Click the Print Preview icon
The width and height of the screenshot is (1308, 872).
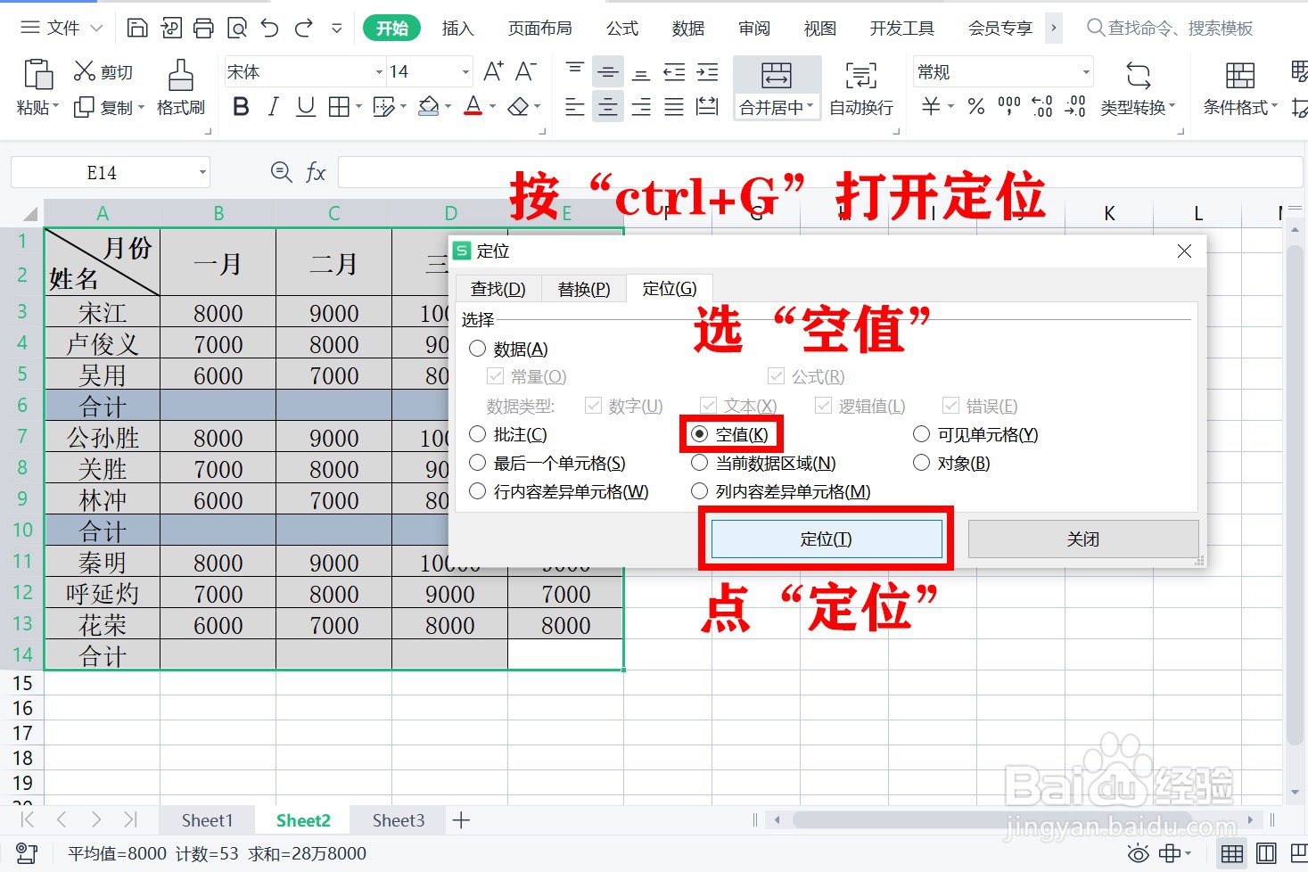pyautogui.click(x=237, y=28)
